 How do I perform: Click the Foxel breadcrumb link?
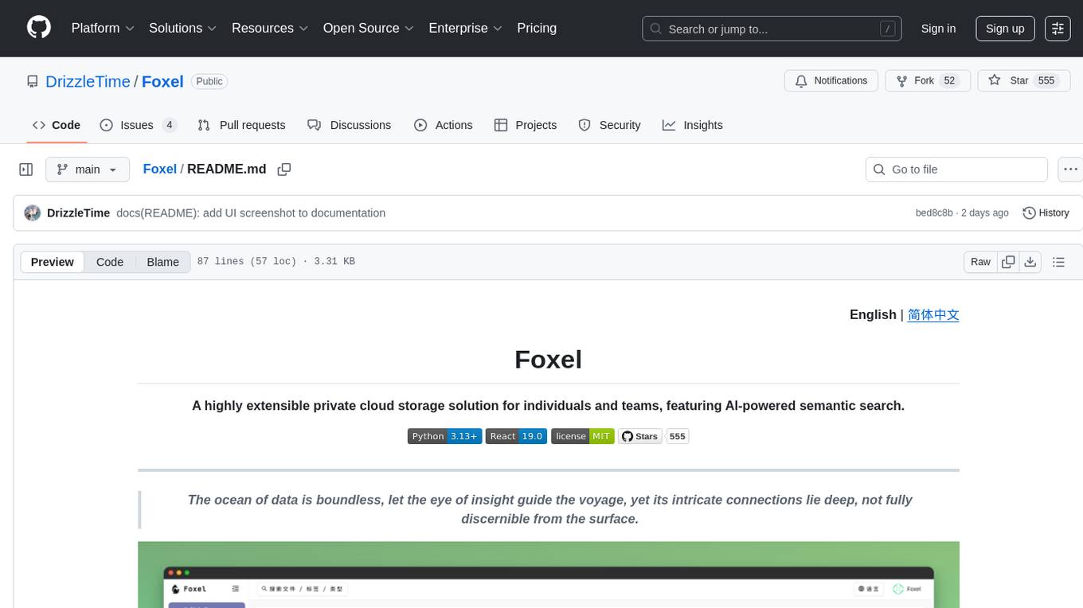(159, 169)
